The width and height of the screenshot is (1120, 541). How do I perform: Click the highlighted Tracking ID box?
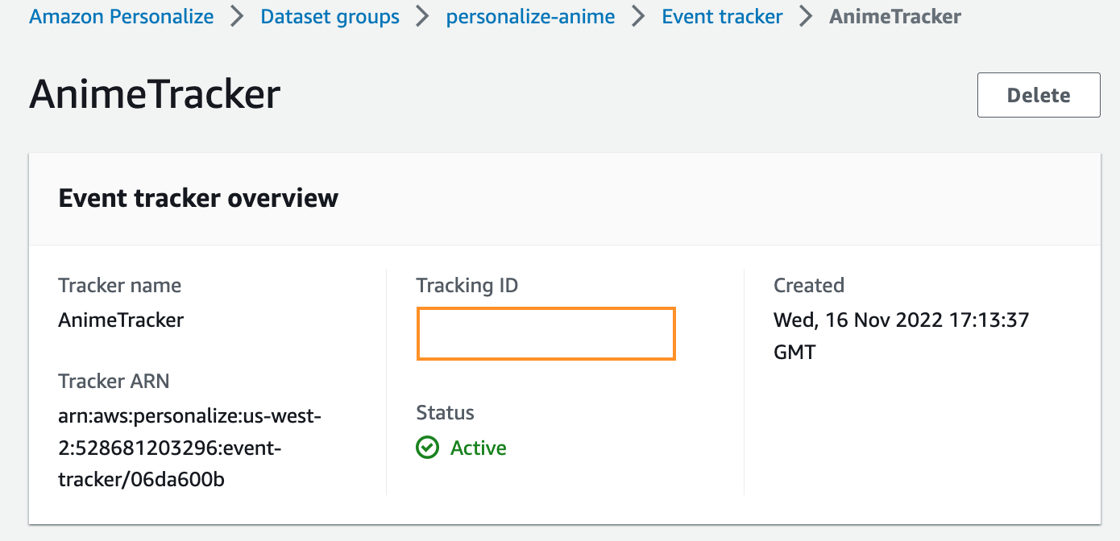(545, 333)
